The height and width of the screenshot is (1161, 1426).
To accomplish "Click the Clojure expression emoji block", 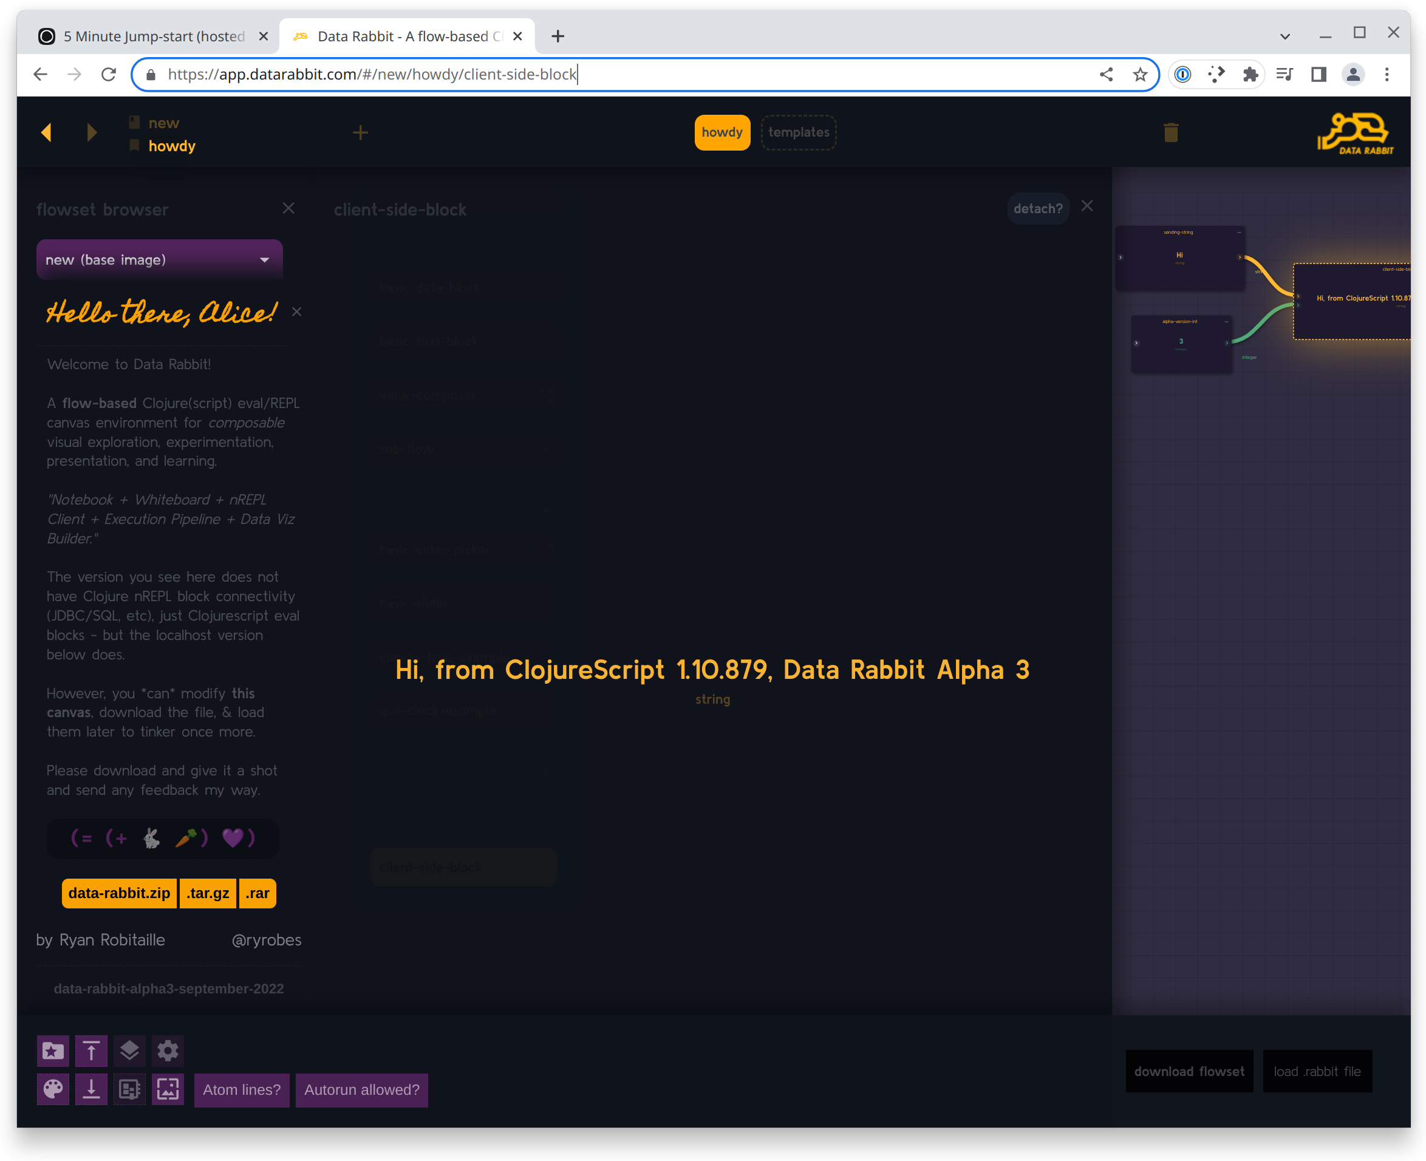I will pyautogui.click(x=163, y=838).
